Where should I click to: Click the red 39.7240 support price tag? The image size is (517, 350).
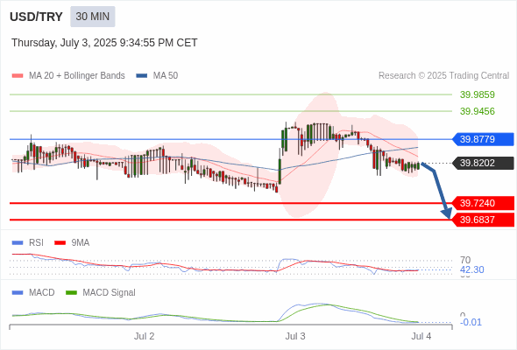[x=483, y=203]
